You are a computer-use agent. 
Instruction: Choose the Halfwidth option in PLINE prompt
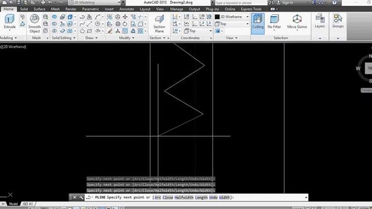pos(184,197)
